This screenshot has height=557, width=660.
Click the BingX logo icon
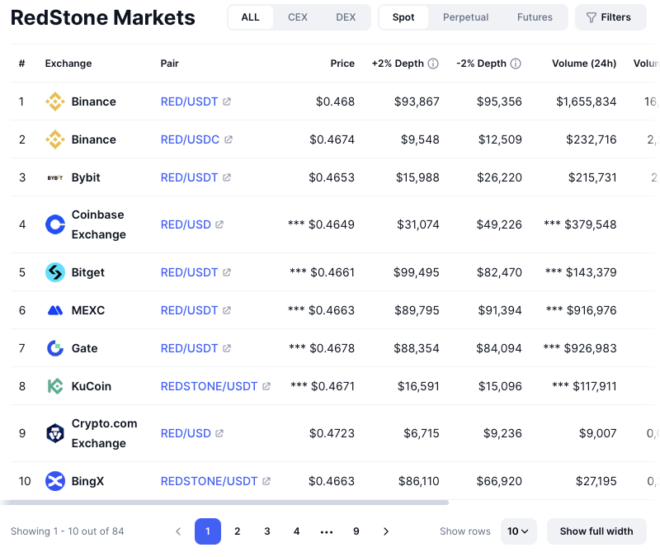55,481
